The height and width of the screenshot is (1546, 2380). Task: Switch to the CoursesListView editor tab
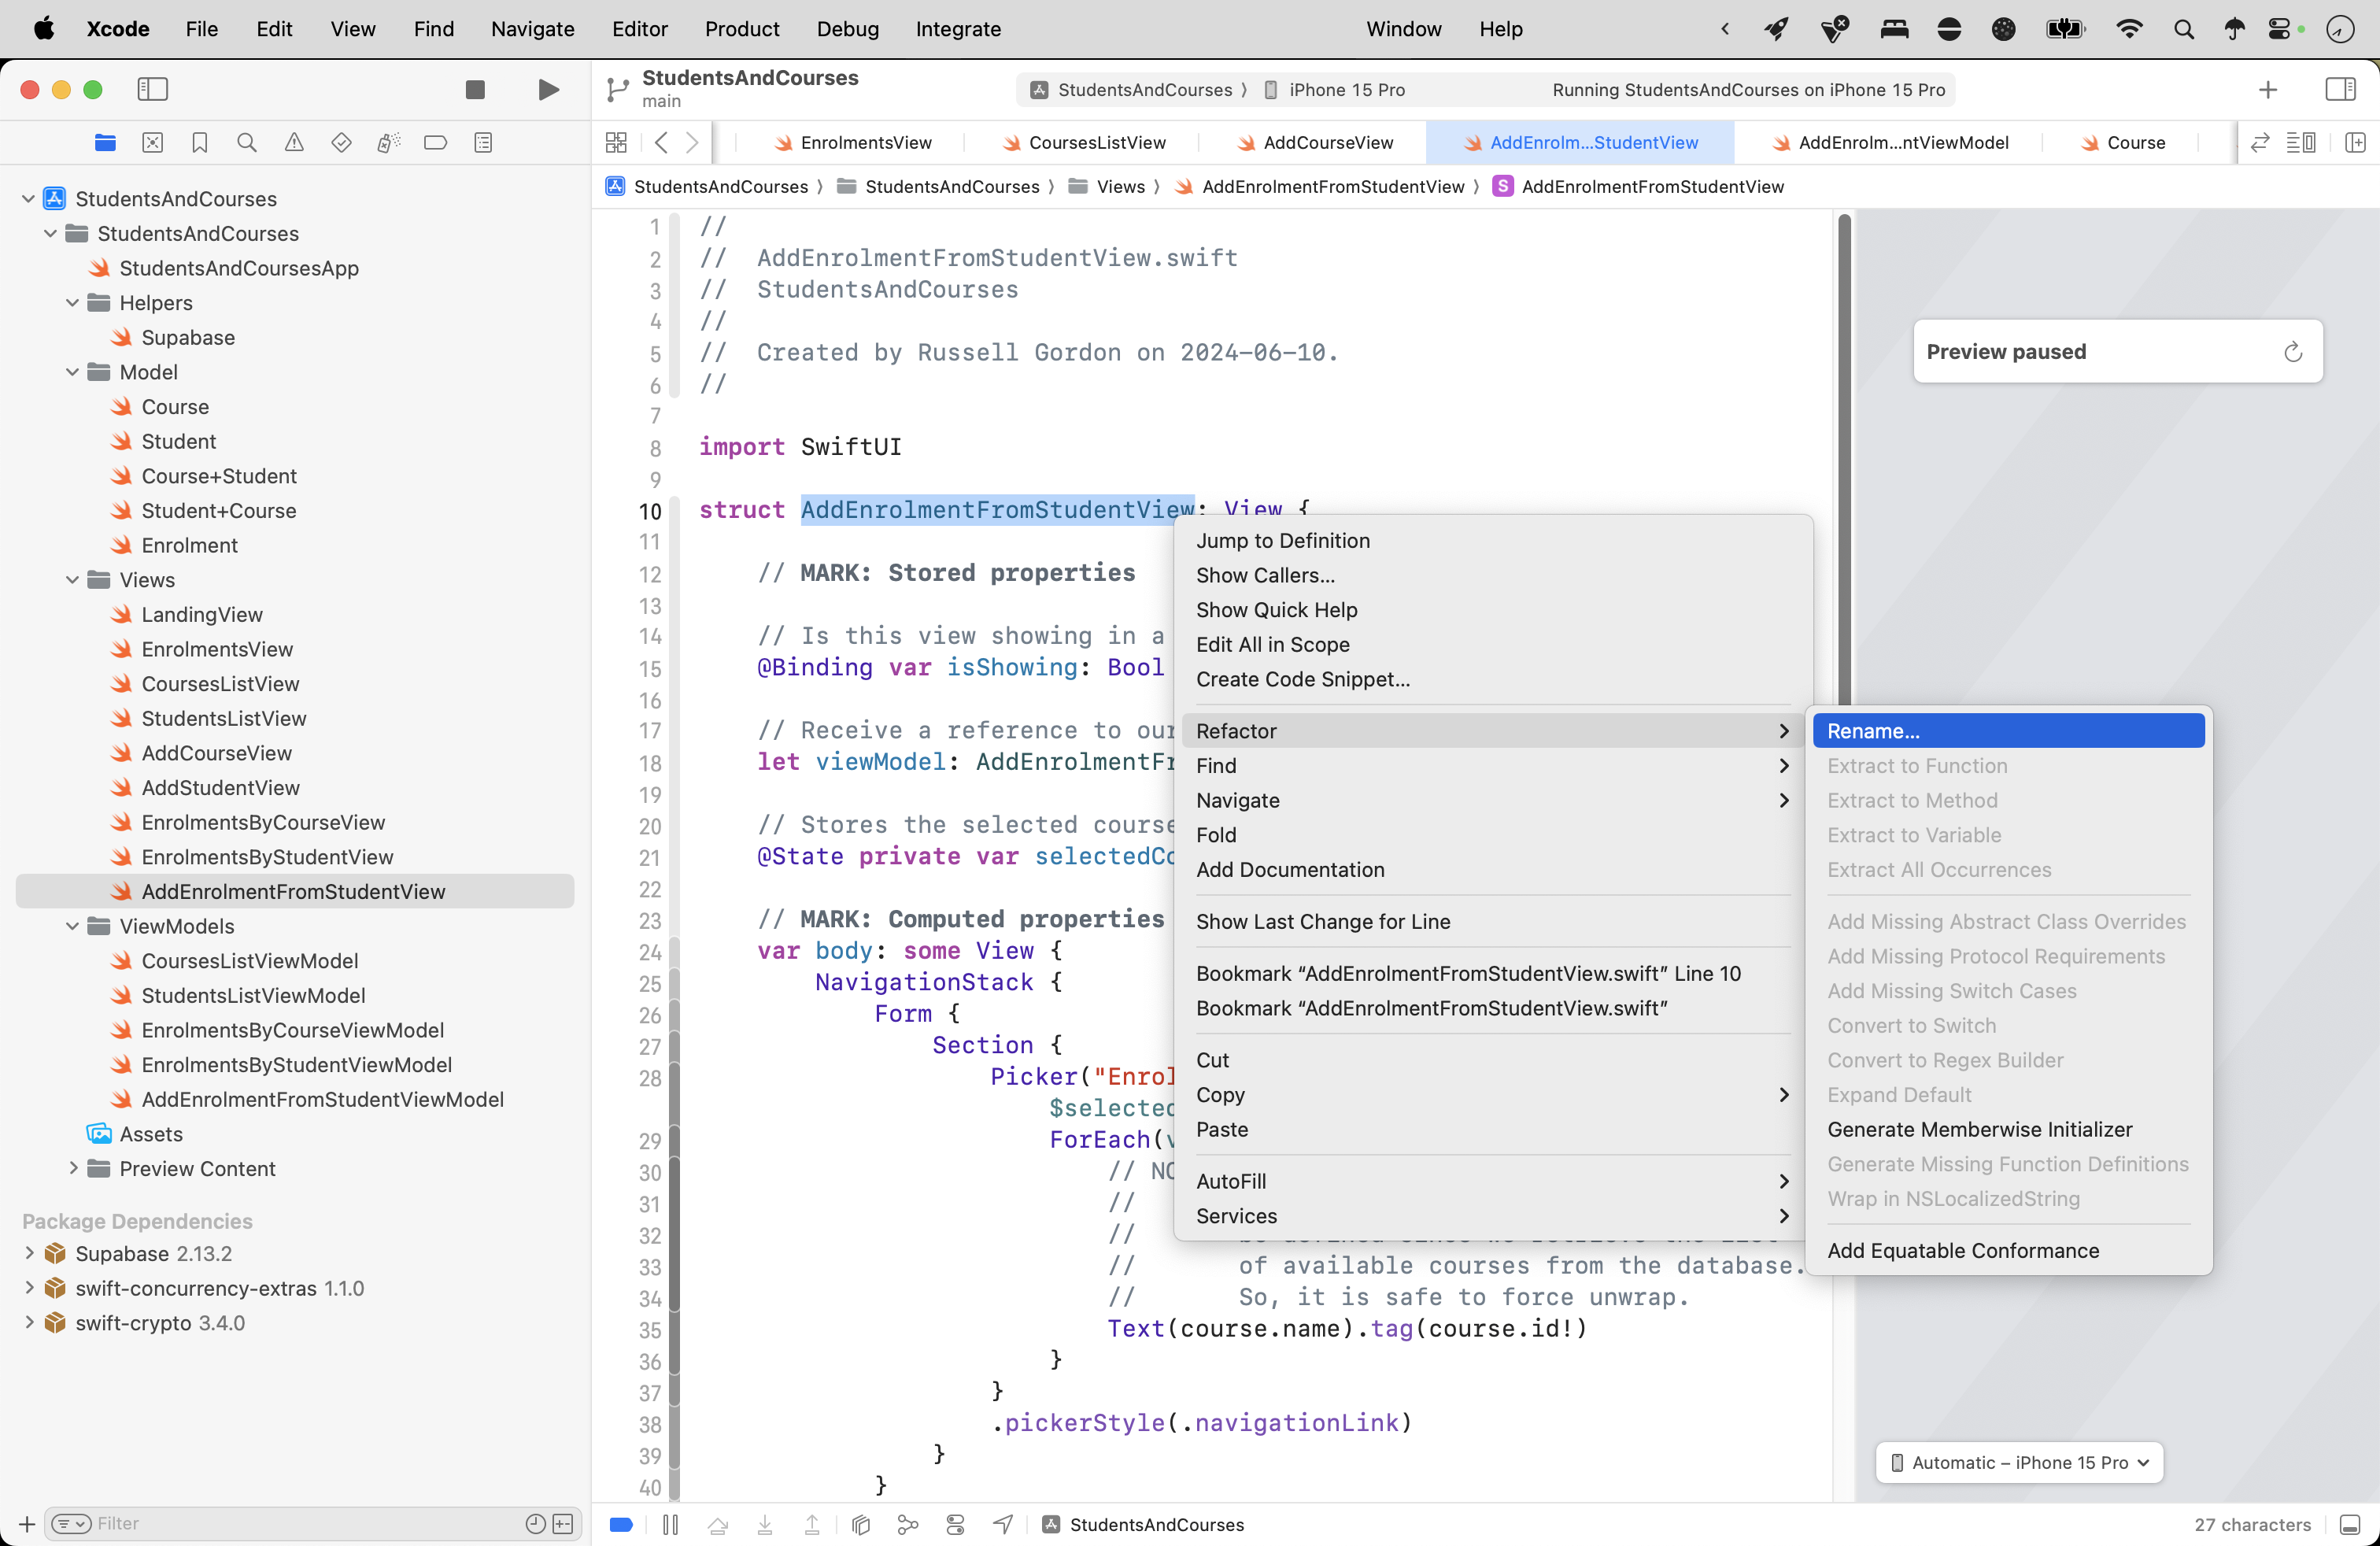[x=1095, y=142]
